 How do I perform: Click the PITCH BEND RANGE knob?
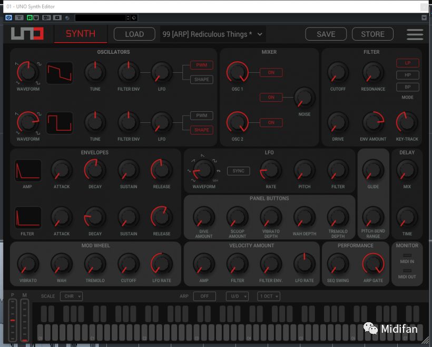click(x=373, y=217)
